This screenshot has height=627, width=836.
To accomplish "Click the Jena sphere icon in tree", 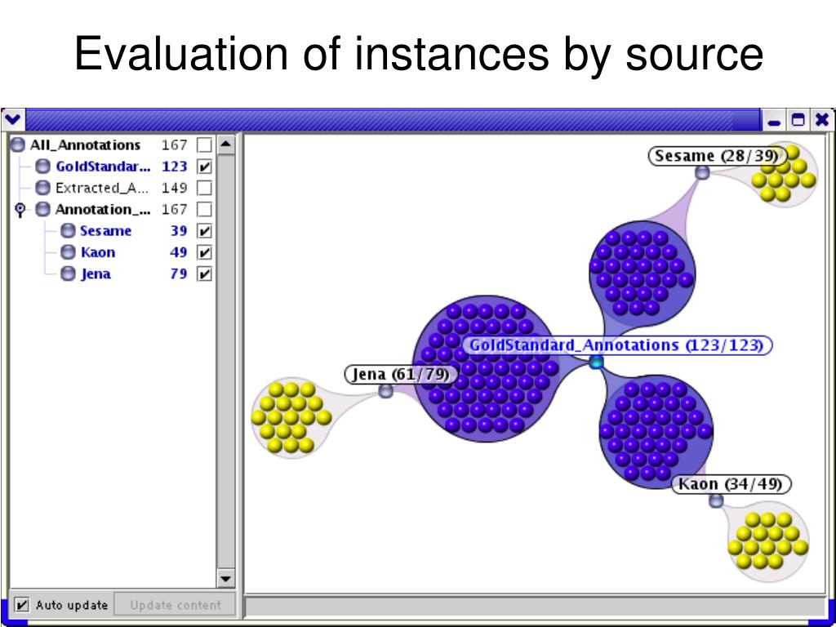I will (68, 273).
